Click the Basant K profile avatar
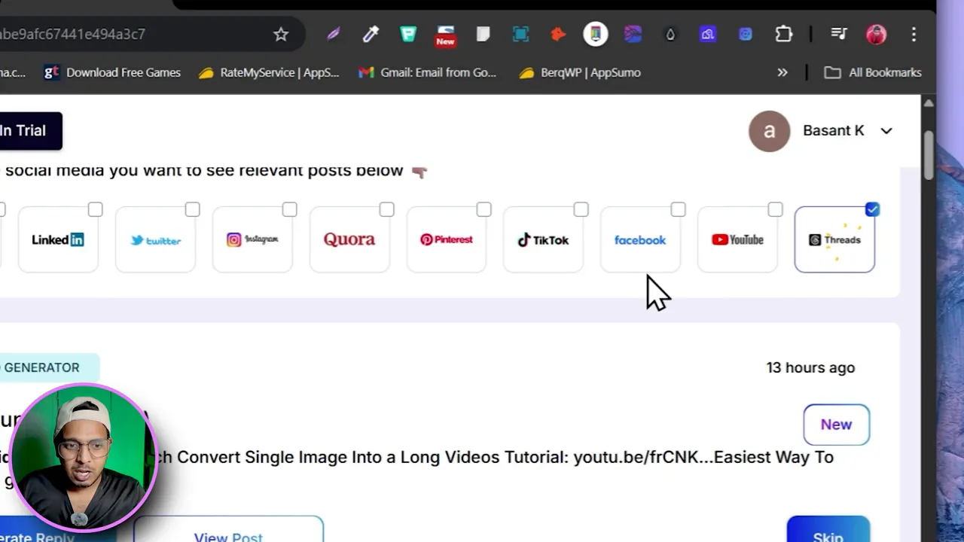Viewport: 964px width, 542px height. point(769,131)
